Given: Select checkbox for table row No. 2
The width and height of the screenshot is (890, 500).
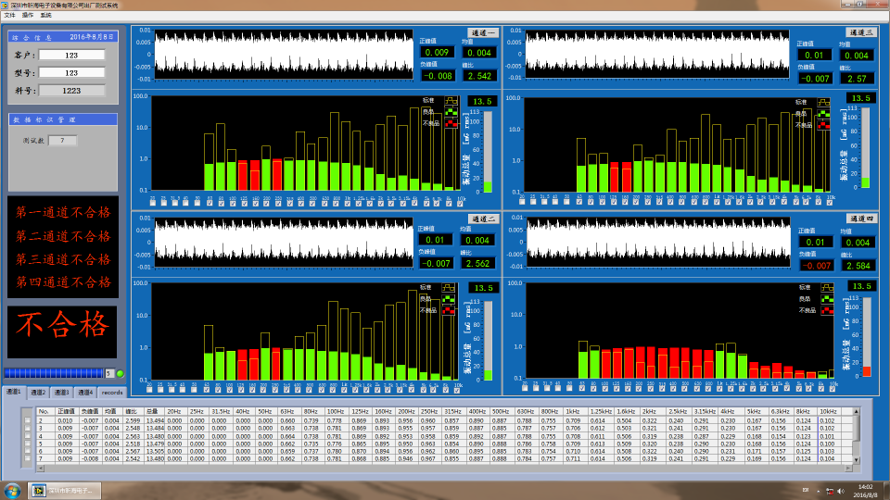Looking at the screenshot, I should point(28,420).
